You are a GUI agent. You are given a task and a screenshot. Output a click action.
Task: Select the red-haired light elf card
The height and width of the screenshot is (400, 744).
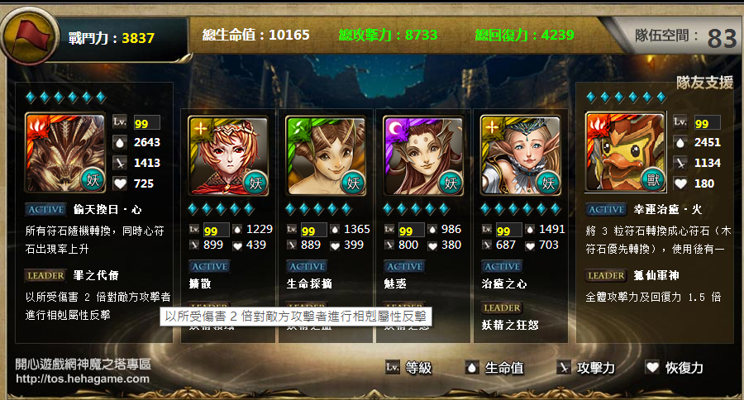(228, 155)
